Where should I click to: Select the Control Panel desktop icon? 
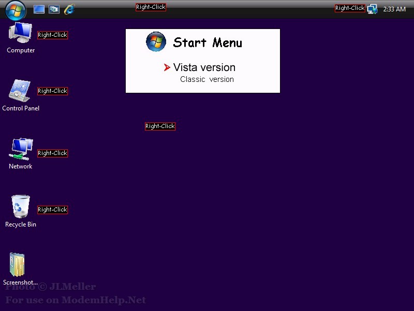pos(20,91)
